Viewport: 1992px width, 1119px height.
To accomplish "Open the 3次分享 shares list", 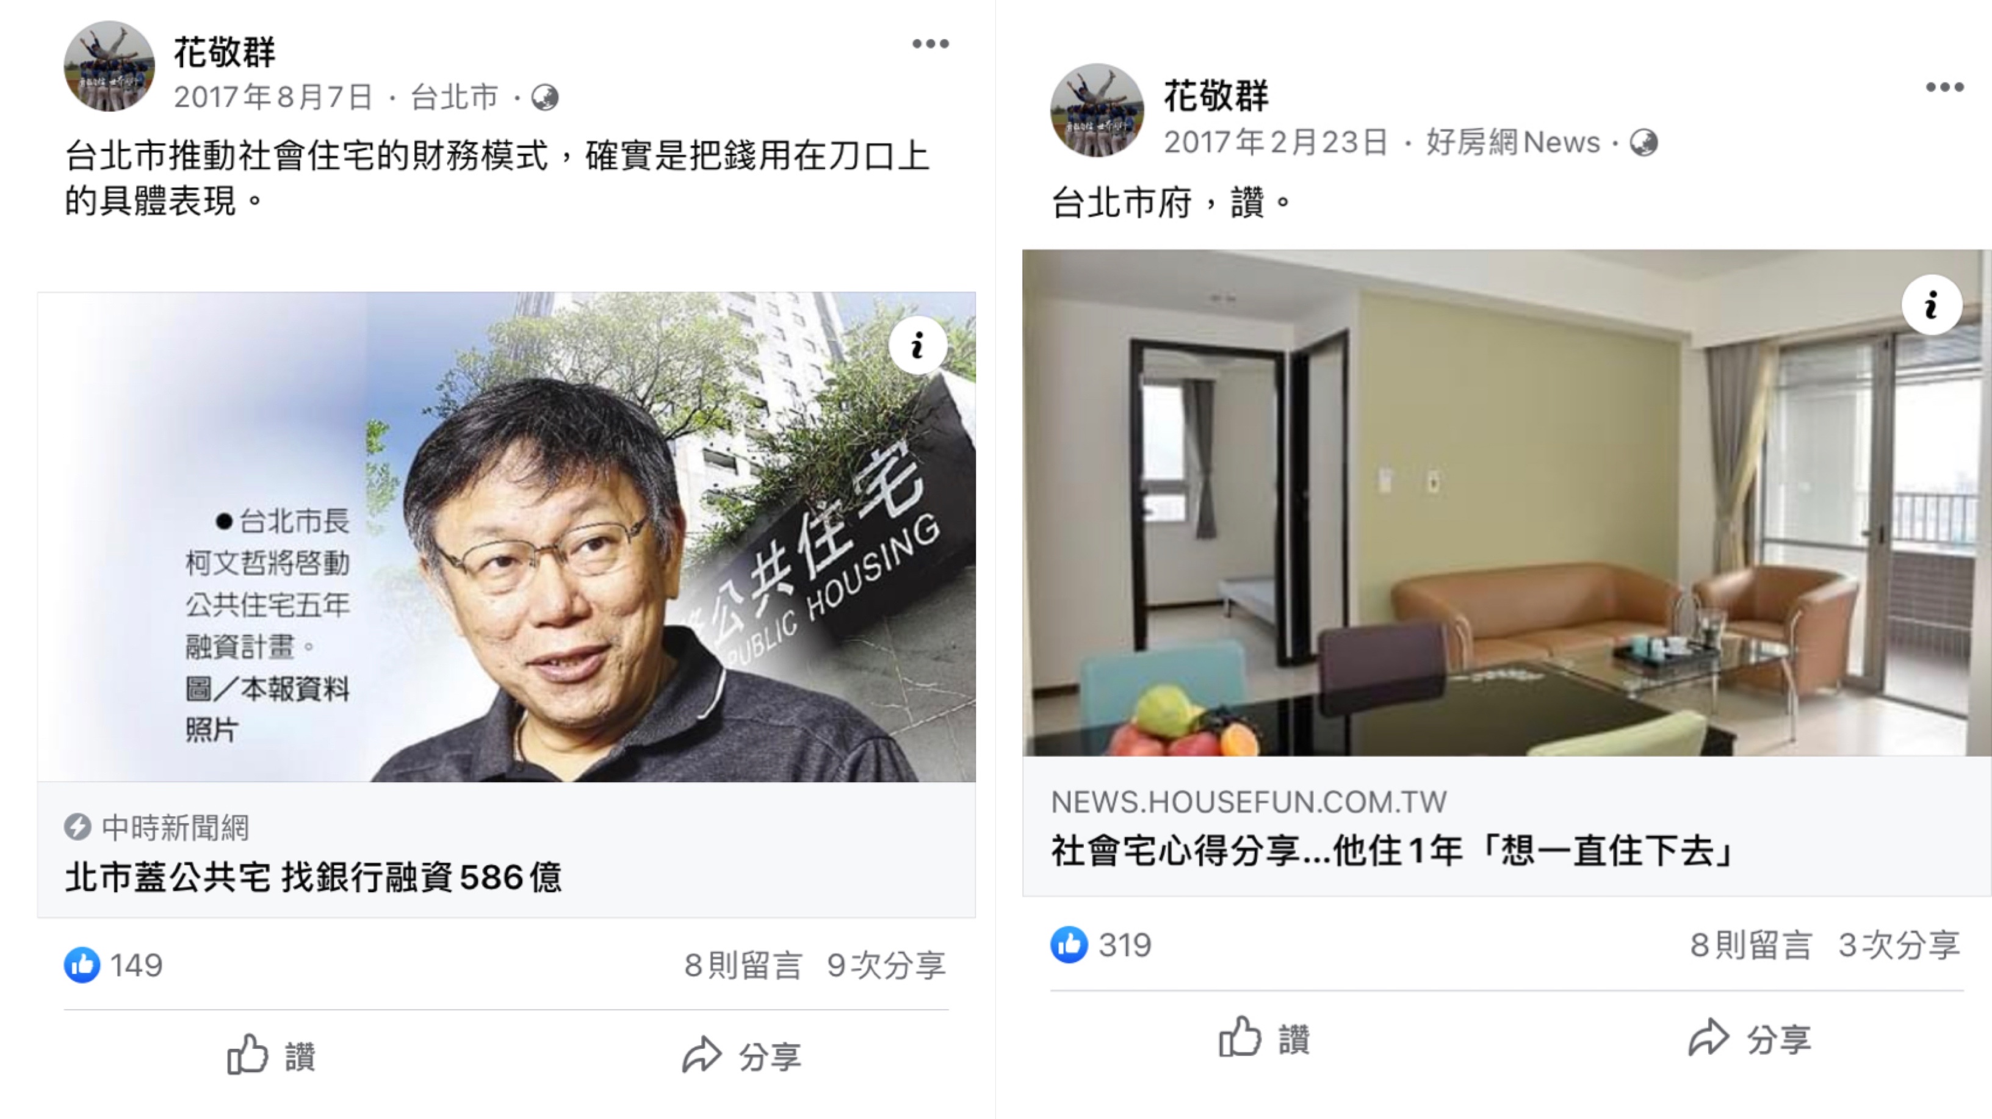I will 1899,945.
